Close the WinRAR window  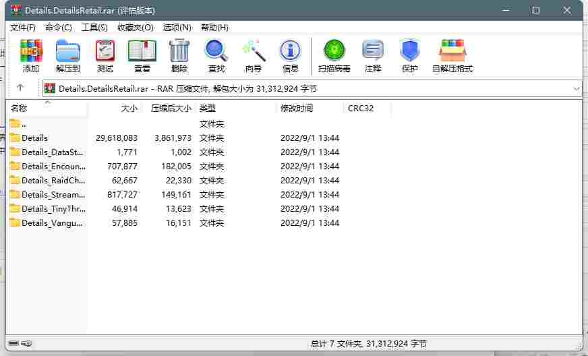[x=566, y=11]
